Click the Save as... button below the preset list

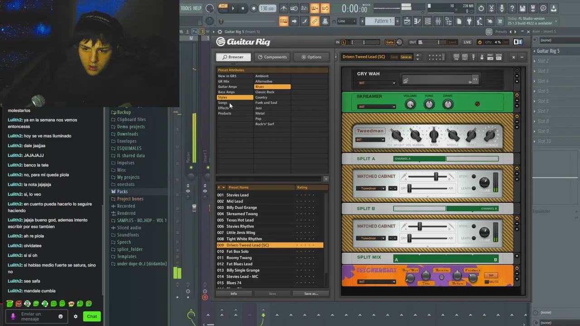311,294
